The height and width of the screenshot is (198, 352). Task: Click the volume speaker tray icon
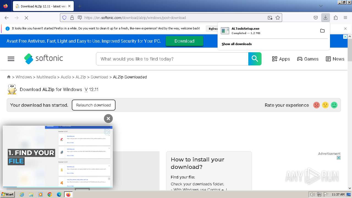pyautogui.click(x=313, y=194)
